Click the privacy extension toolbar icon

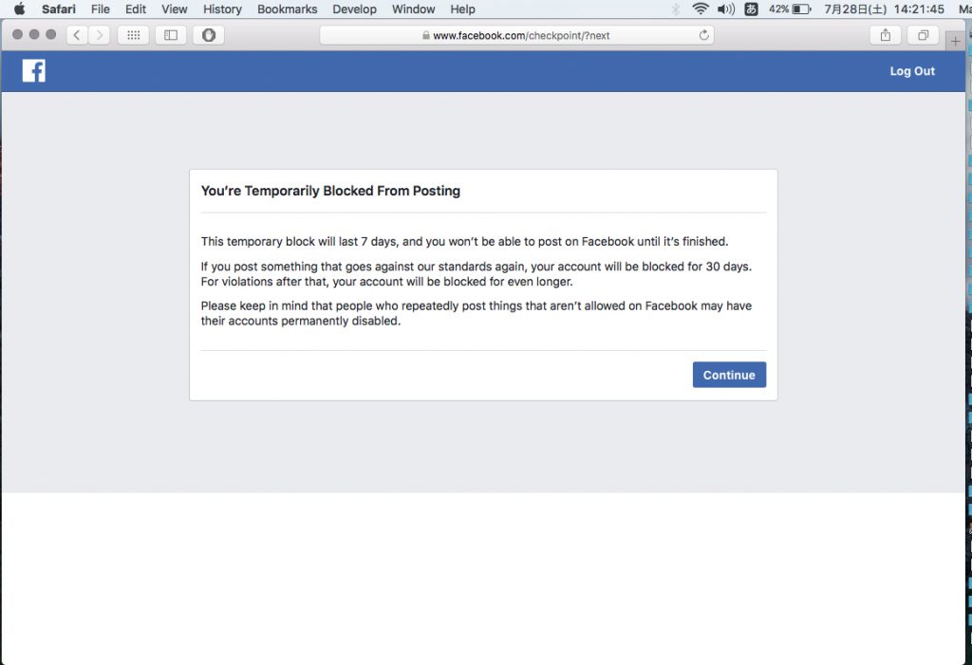click(x=209, y=35)
